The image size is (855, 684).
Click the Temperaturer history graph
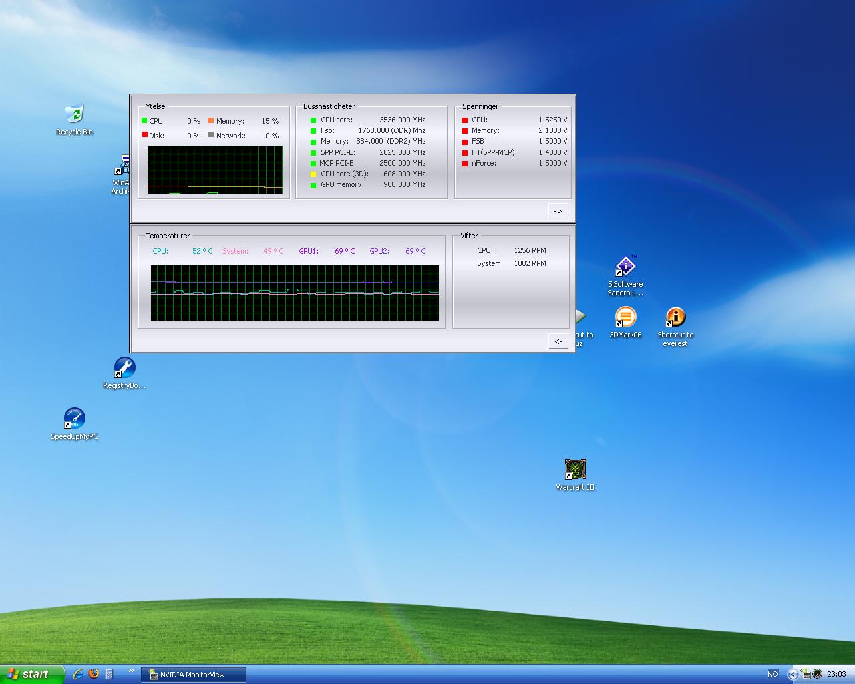295,293
